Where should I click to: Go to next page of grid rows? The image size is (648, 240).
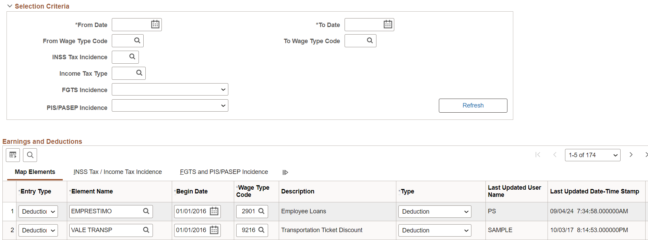pyautogui.click(x=631, y=155)
